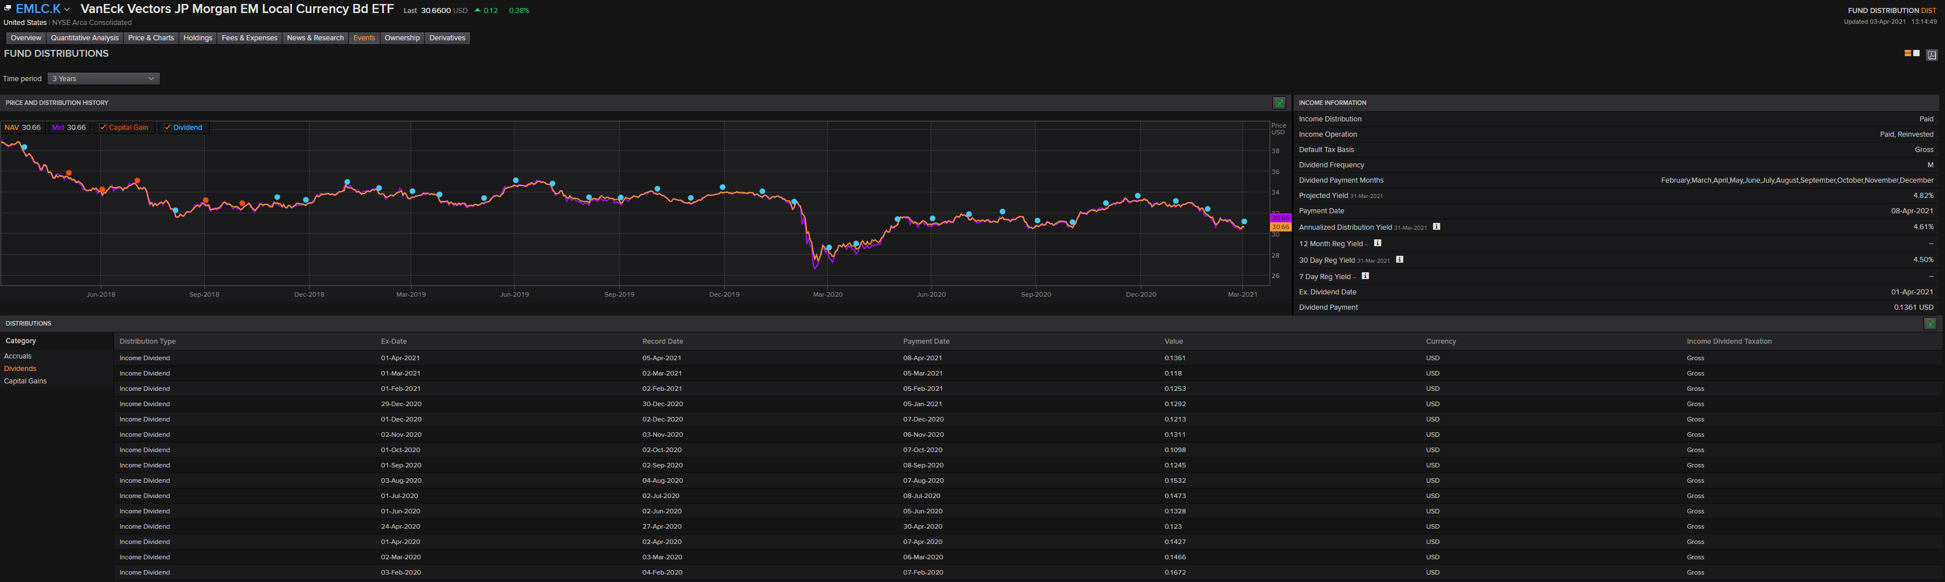Click the orange layout view icon

click(x=1907, y=53)
